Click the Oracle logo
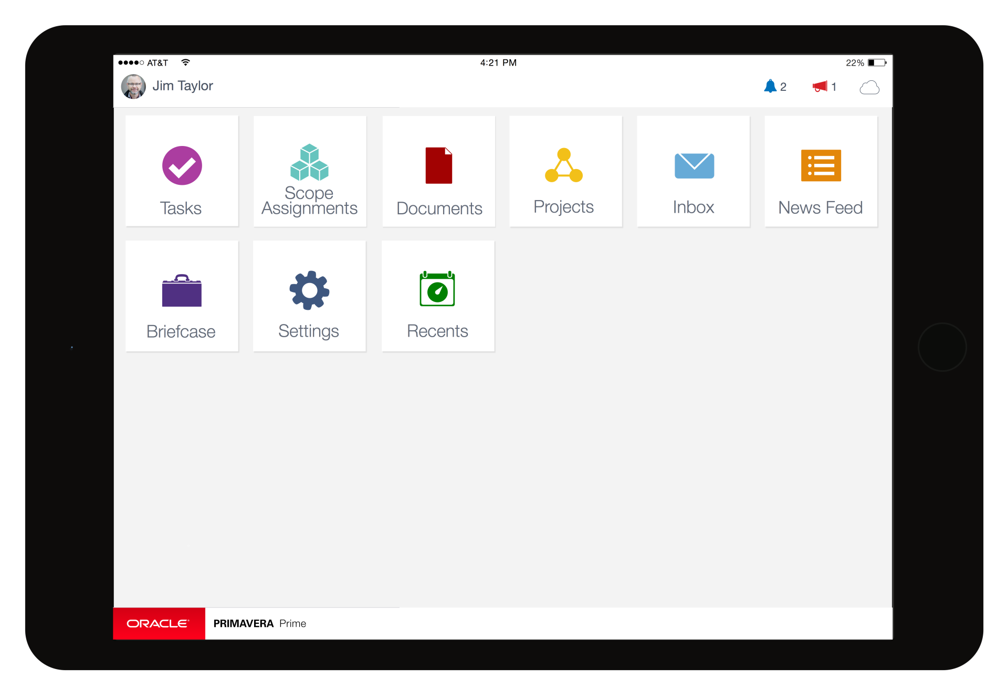The height and width of the screenshot is (689, 1008). pyautogui.click(x=159, y=623)
